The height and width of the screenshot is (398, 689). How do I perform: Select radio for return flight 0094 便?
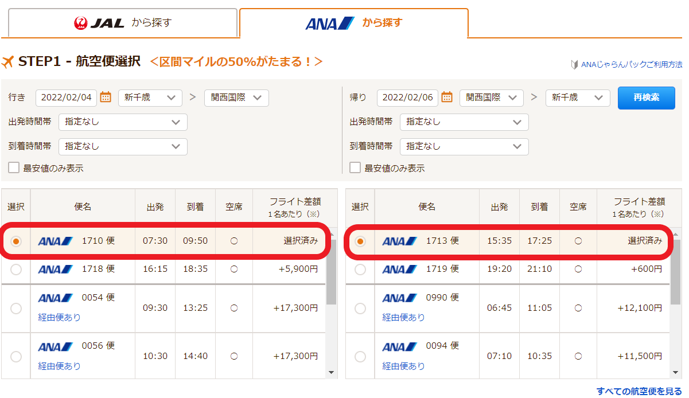point(360,357)
